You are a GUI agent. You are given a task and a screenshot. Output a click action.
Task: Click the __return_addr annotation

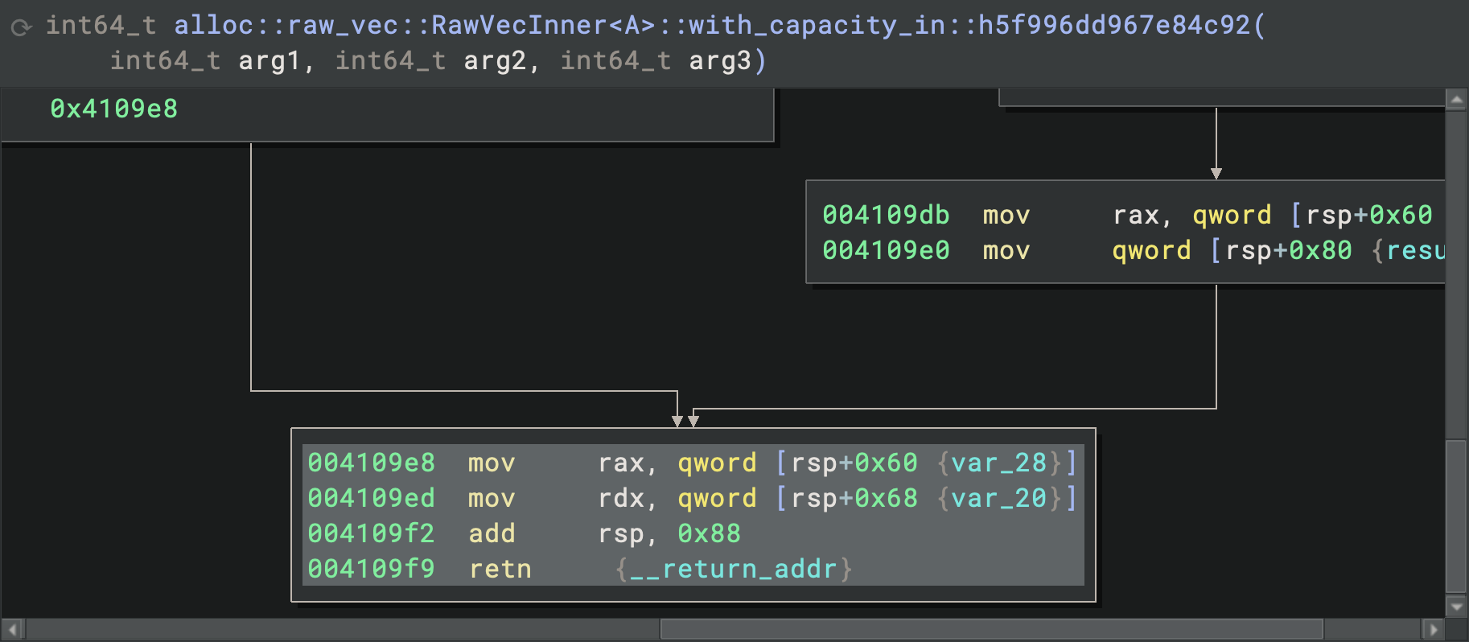point(733,569)
